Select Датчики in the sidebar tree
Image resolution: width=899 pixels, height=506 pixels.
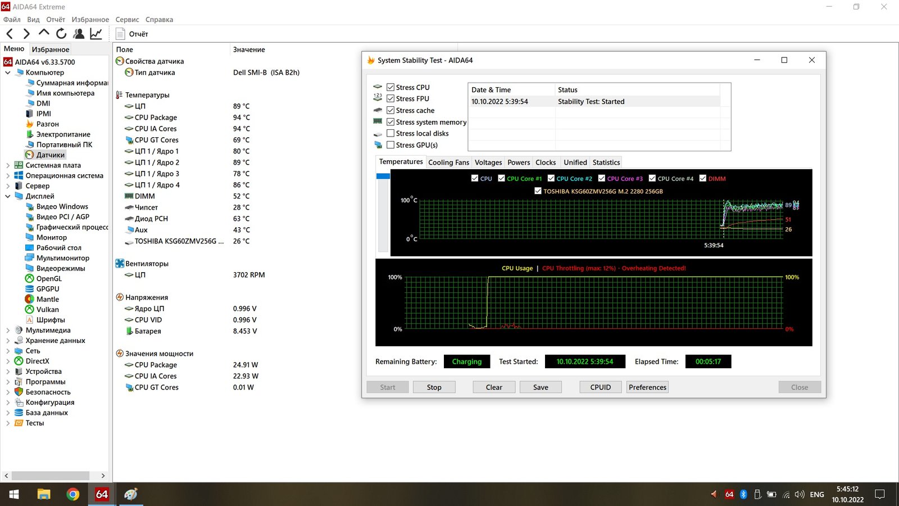coord(51,155)
